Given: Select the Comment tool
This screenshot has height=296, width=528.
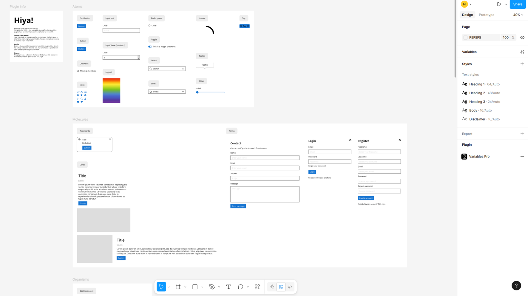Looking at the screenshot, I should coord(241,287).
